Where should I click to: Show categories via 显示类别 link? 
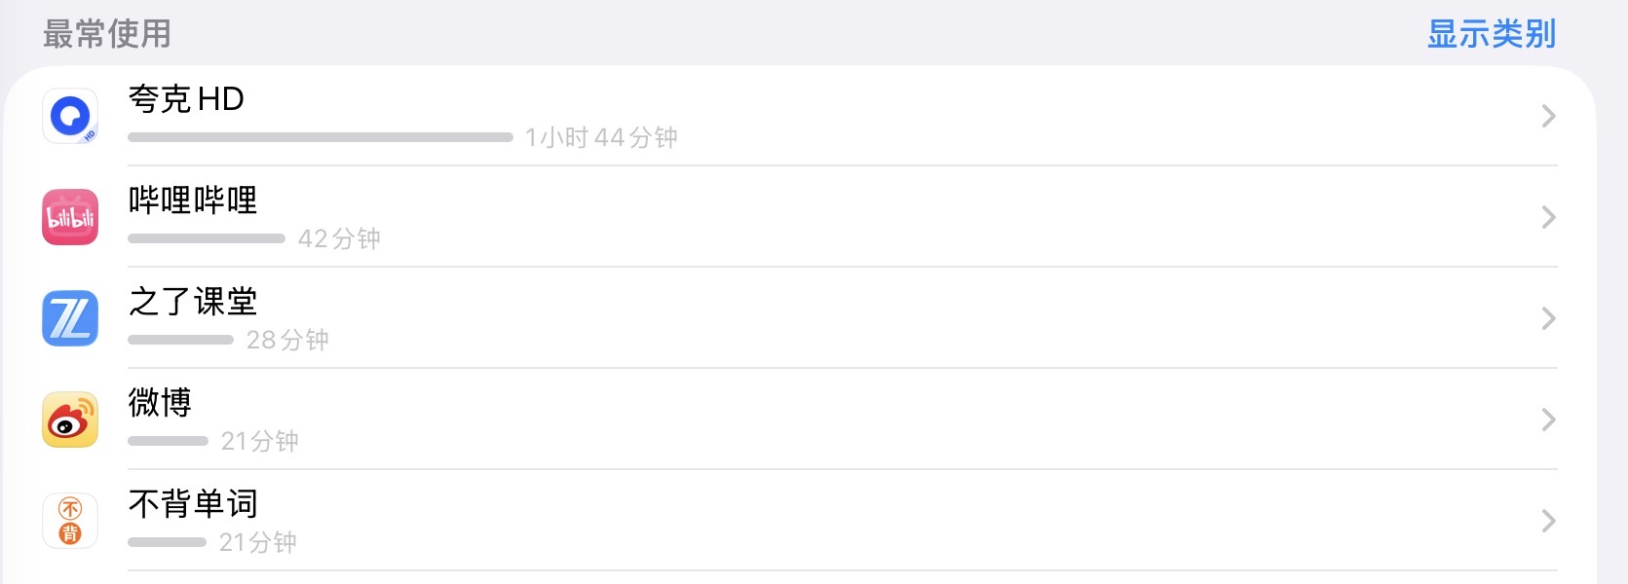tap(1491, 34)
